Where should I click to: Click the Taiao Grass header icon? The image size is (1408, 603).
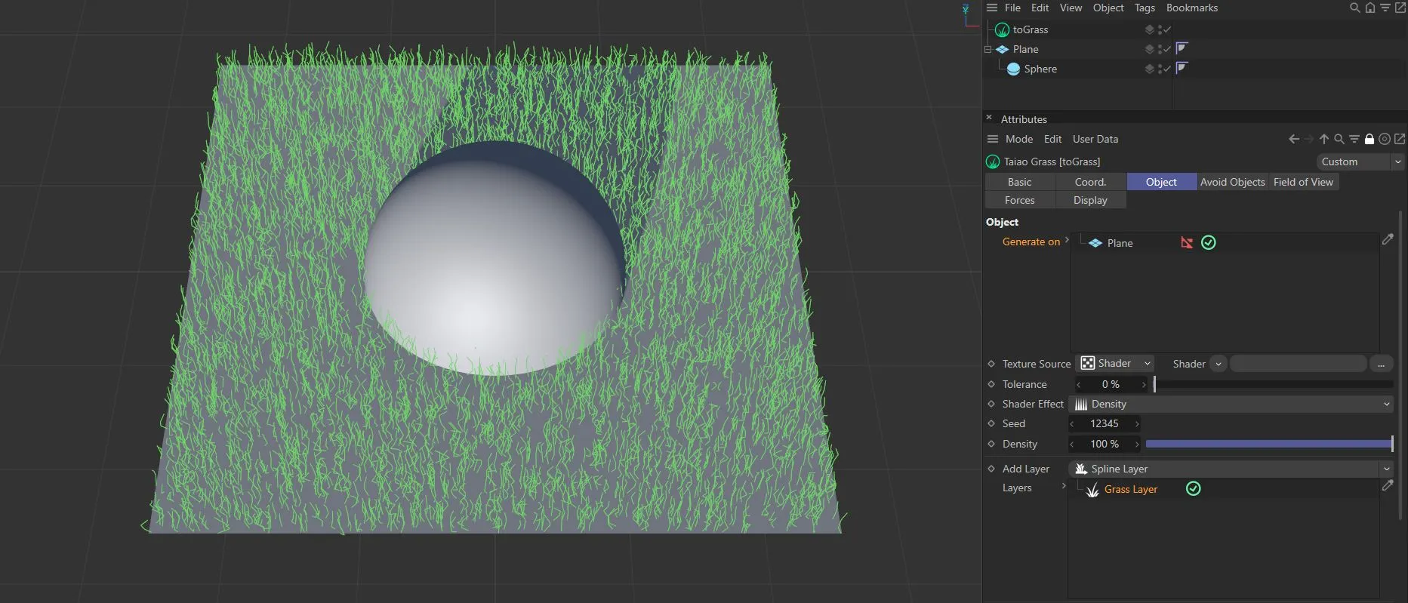[993, 162]
